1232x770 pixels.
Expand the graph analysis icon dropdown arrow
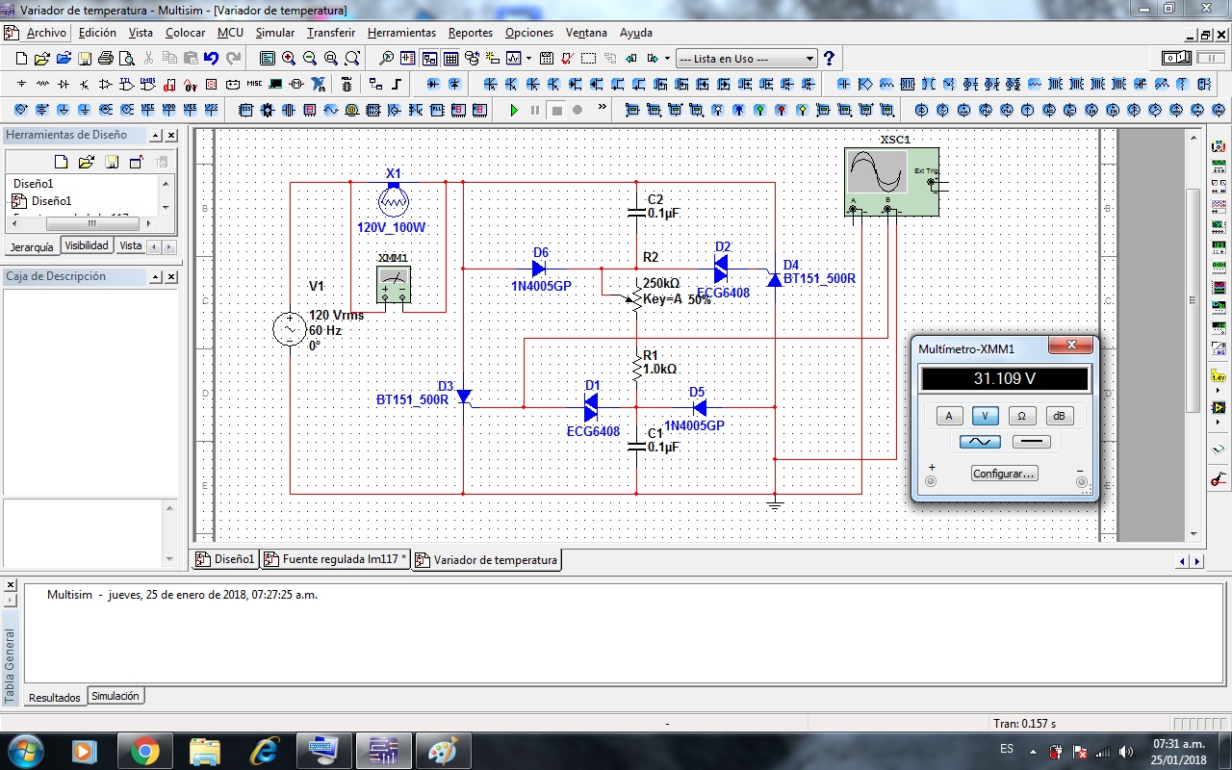(x=527, y=58)
